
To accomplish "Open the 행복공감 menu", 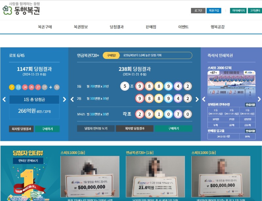I will (217, 27).
